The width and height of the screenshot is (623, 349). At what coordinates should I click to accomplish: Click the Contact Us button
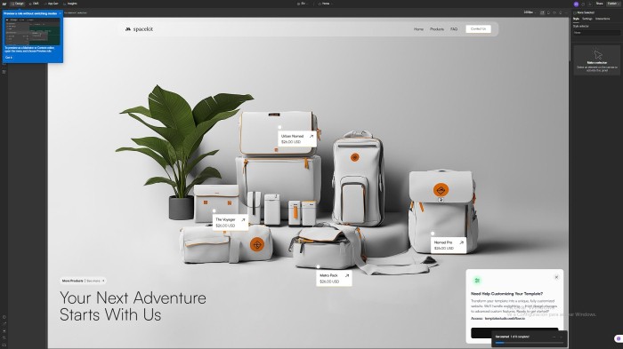pos(479,29)
